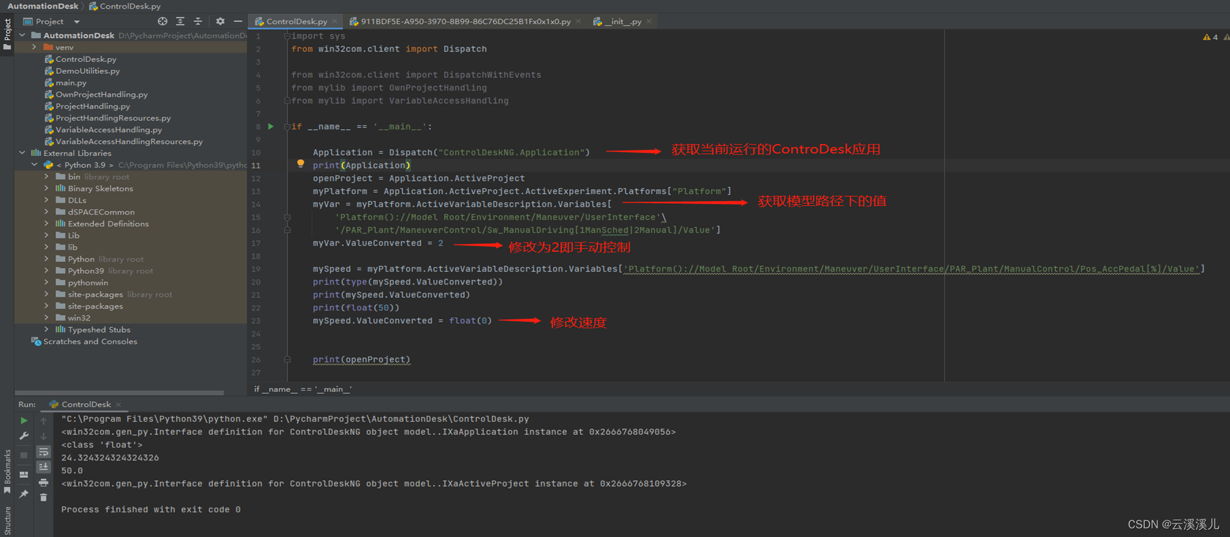Image resolution: width=1230 pixels, height=537 pixels.
Task: Expand the Typeshed Stubs node
Action: pyautogui.click(x=47, y=329)
